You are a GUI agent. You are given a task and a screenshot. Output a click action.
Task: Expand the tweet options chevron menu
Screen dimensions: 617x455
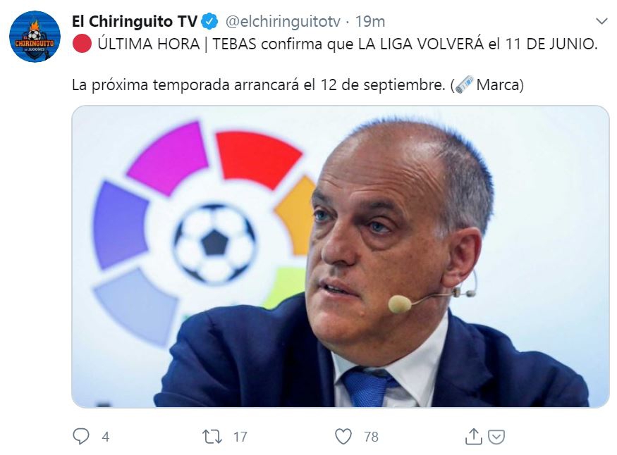601,21
